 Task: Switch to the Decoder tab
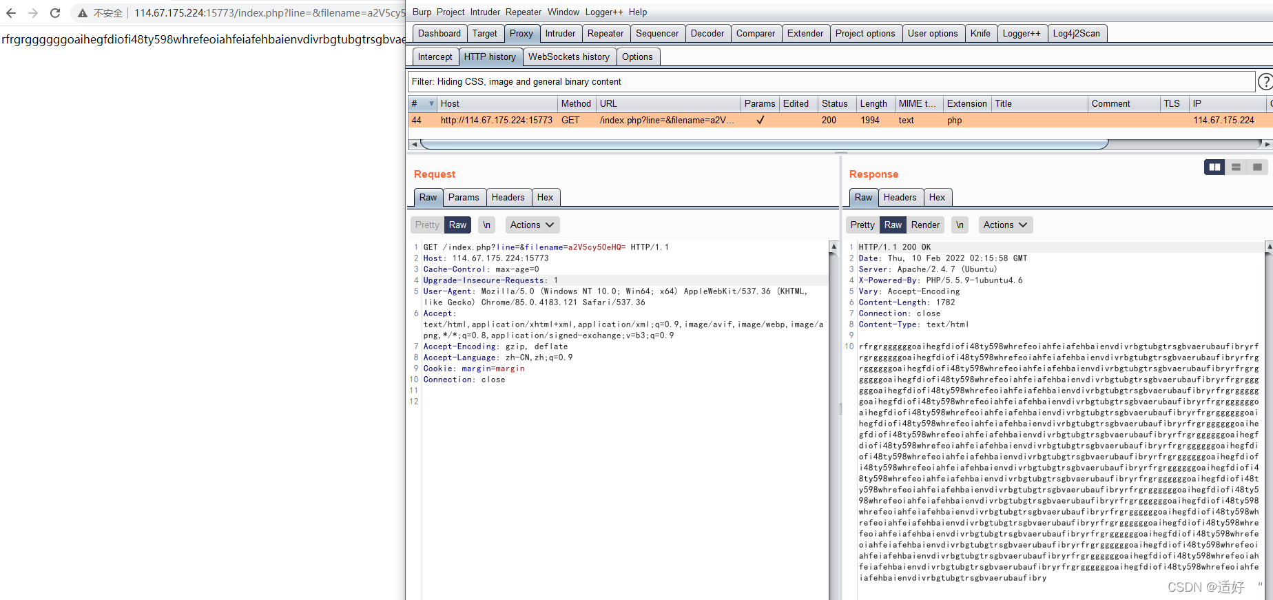click(x=707, y=33)
